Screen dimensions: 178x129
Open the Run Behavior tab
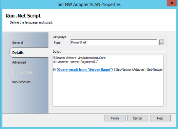tap(21, 82)
